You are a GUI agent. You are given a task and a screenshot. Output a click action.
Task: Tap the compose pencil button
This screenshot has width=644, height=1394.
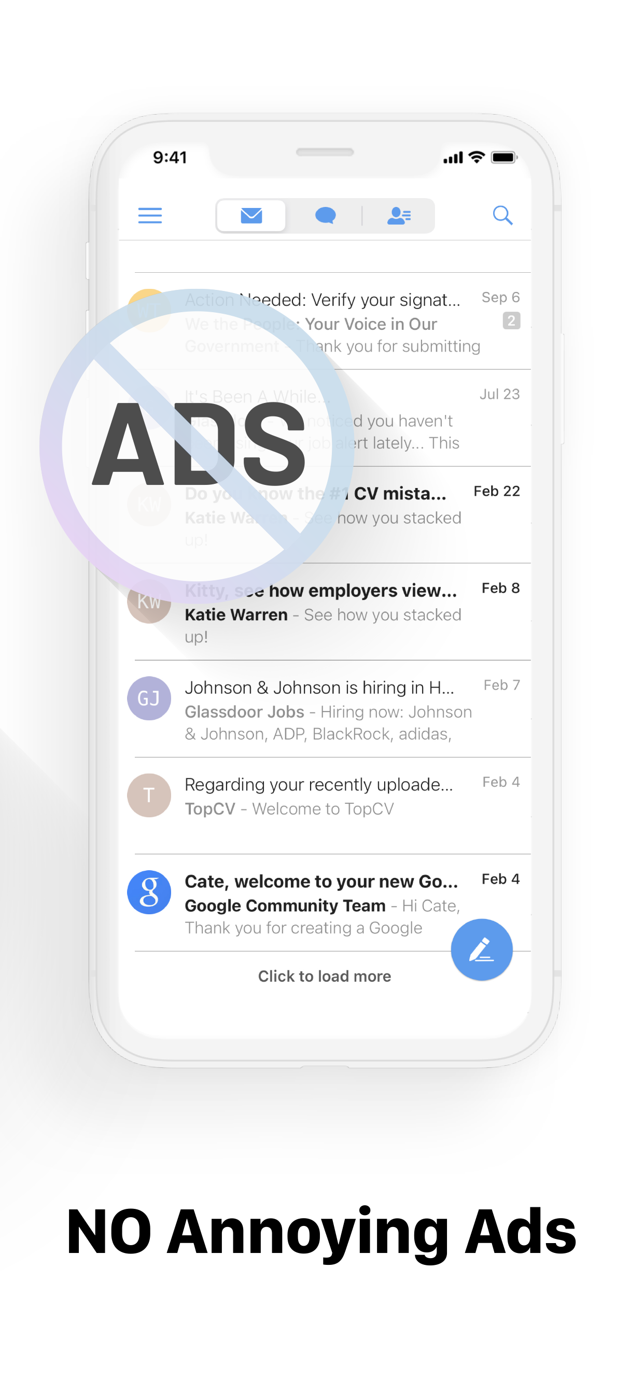[481, 949]
